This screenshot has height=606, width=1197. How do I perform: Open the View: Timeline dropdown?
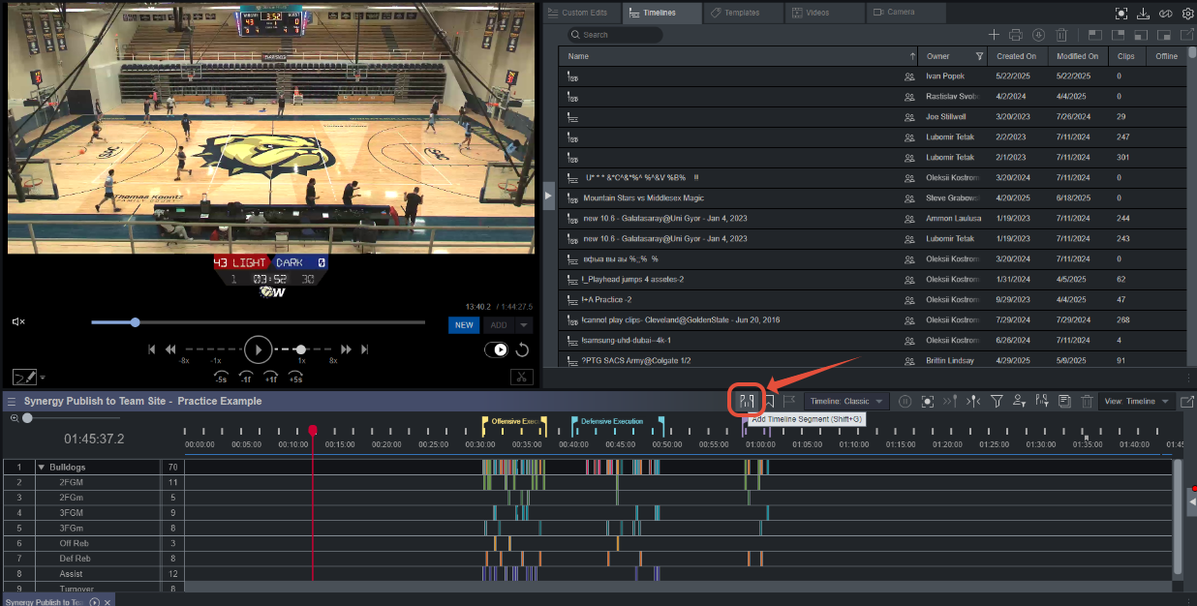1136,401
